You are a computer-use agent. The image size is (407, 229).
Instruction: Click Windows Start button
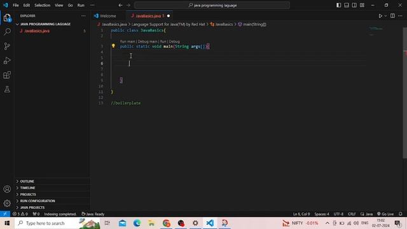click(x=7, y=223)
